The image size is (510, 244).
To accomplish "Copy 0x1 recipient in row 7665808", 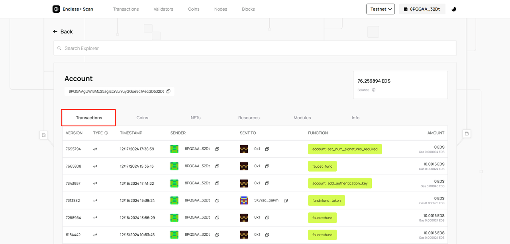I will [x=267, y=166].
